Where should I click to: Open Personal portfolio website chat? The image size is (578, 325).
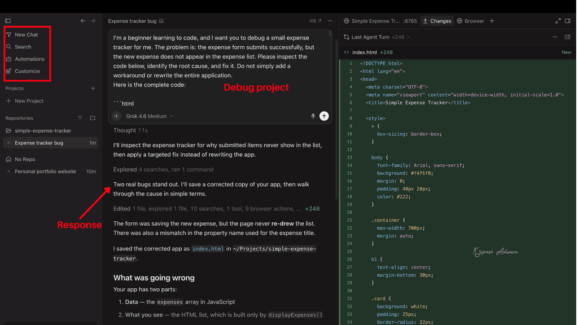[x=51, y=172]
